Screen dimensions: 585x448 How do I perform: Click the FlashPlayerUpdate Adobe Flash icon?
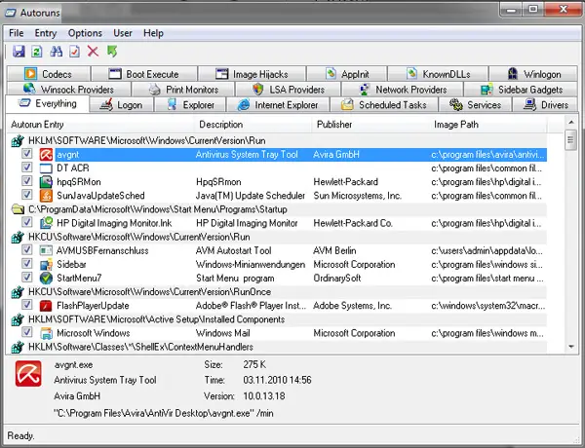(x=46, y=306)
